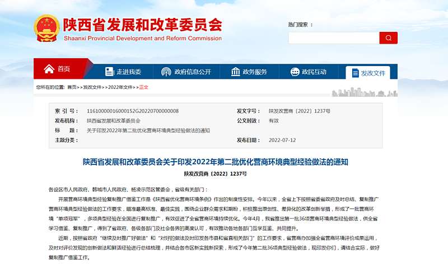Click the English commission name subtitle
Viewport: 448px width, 264px height.
pos(142,38)
